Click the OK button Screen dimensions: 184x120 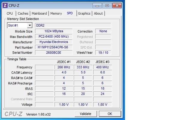[x=110, y=114]
